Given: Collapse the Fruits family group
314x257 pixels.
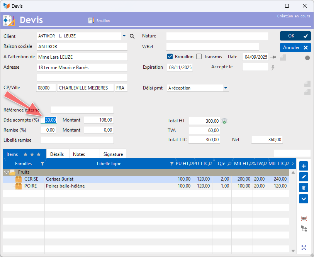Looking at the screenshot, I should point(7,172).
